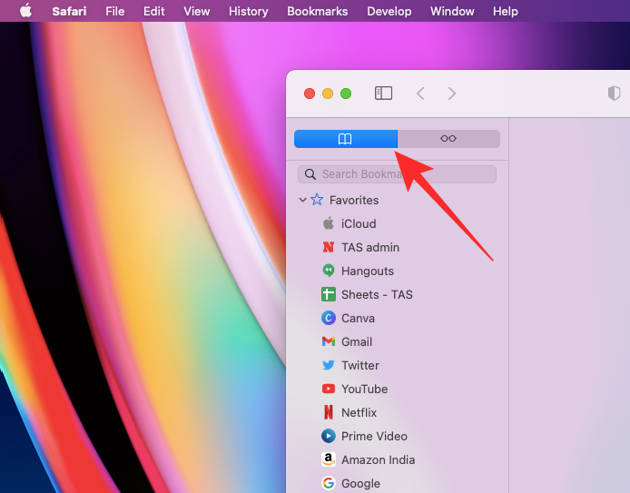Viewport: 630px width, 493px height.
Task: Open the YouTube bookmark
Action: point(364,389)
